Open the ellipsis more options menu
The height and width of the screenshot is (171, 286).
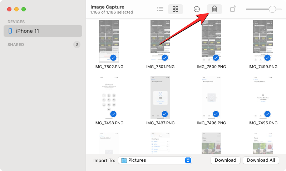[197, 9]
